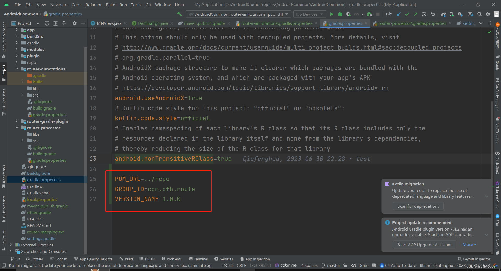
Task: Open the developer.android.com androidx-rn link
Action: tap(255, 88)
